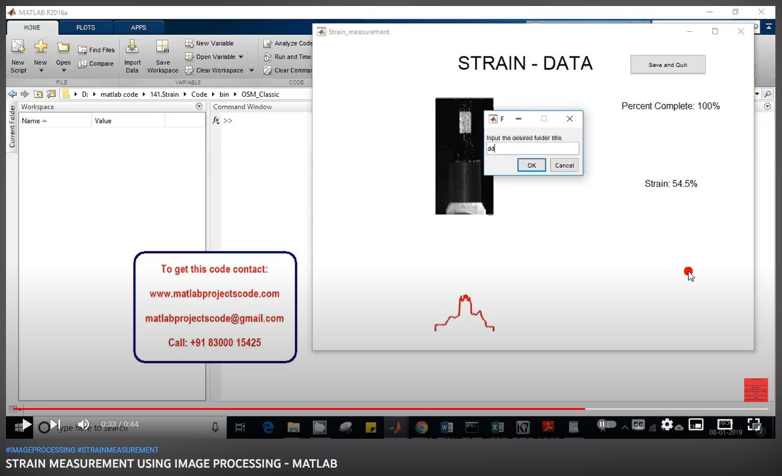Click the fx function browser icon
This screenshot has height=476, width=782.
(216, 120)
